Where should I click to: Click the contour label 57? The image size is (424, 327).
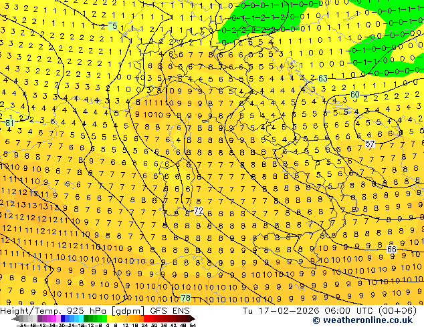pyautogui.click(x=370, y=143)
